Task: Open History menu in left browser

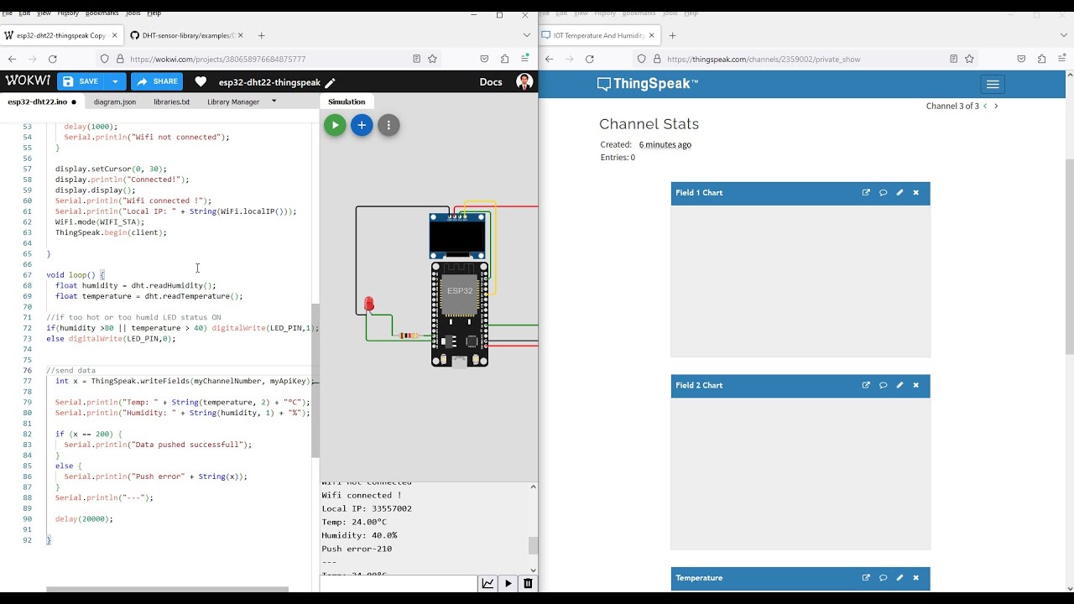Action: [68, 13]
